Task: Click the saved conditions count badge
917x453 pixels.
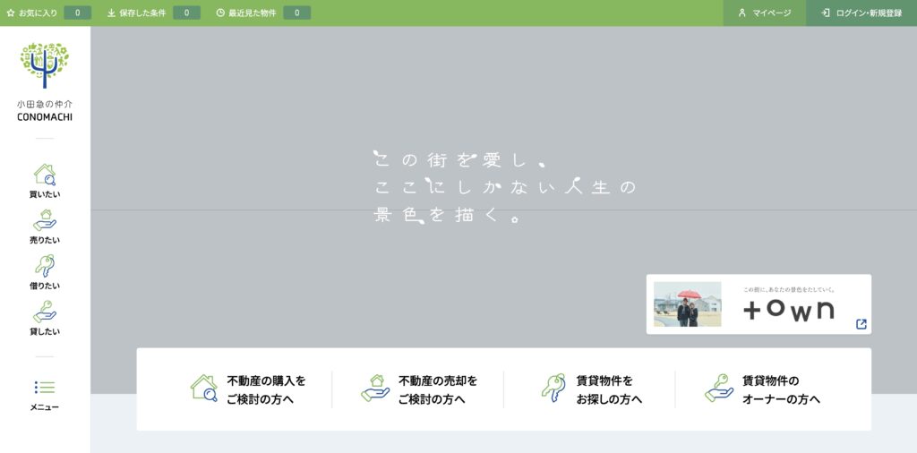Action: coord(186,13)
